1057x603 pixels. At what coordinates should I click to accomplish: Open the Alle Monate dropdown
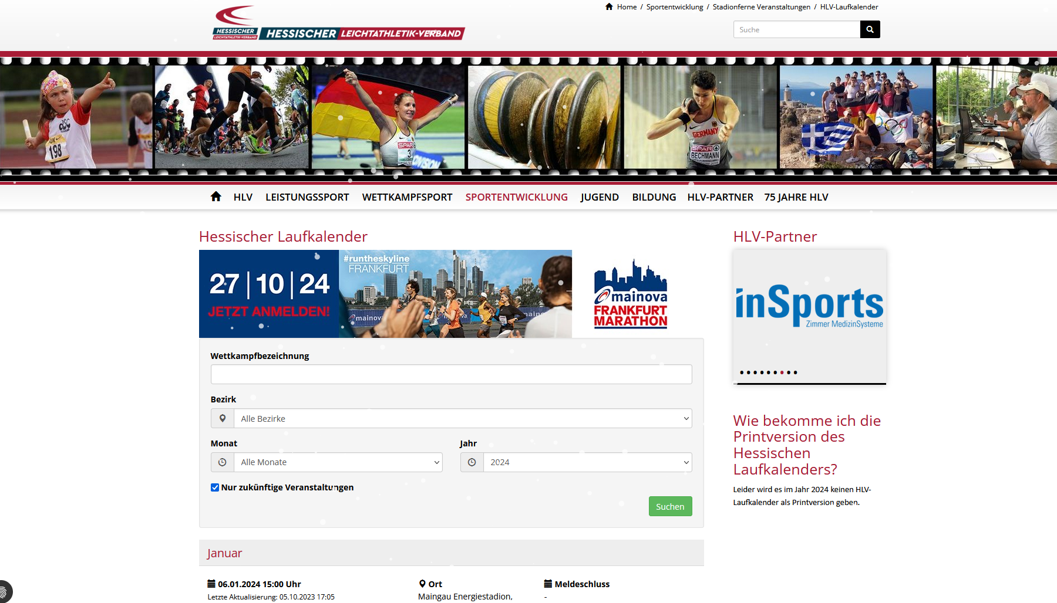[338, 462]
